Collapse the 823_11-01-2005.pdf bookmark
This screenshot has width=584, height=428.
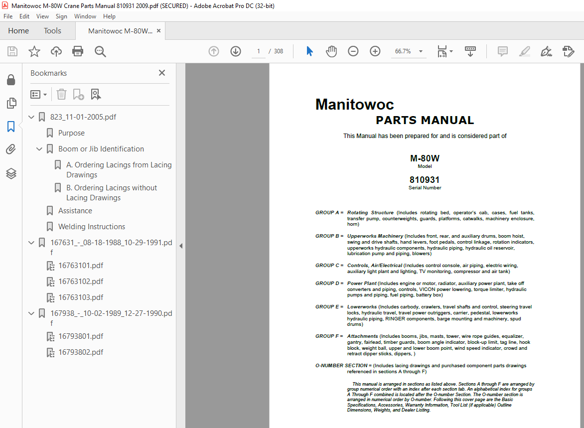(31, 117)
